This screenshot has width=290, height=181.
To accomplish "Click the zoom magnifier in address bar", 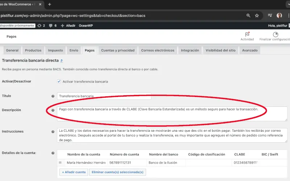I will [248, 16].
